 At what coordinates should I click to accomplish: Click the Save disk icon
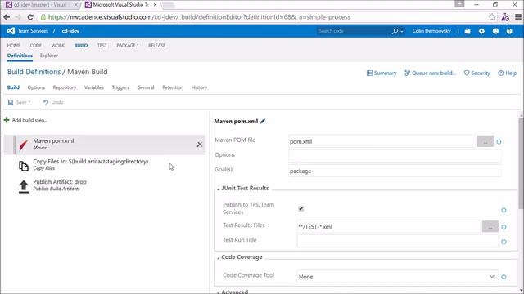pos(11,102)
